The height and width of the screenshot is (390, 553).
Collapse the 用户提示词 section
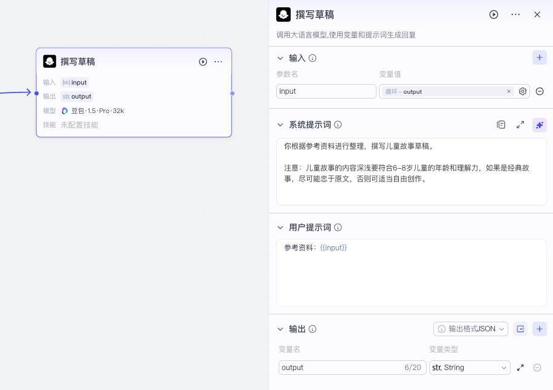[x=280, y=227]
